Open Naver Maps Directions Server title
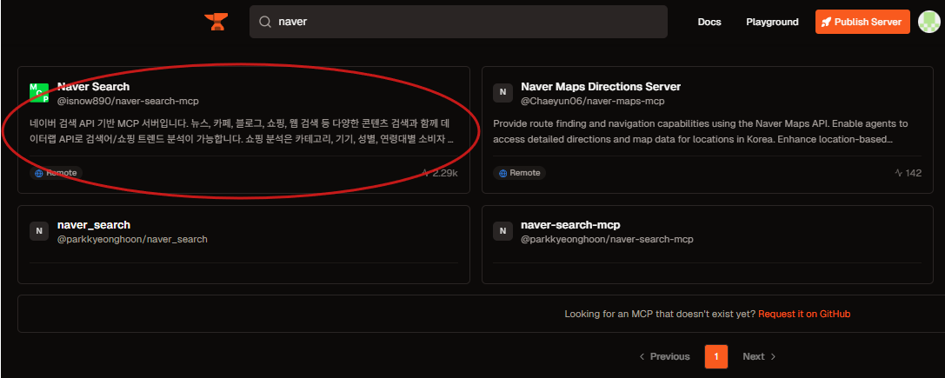 coord(601,87)
